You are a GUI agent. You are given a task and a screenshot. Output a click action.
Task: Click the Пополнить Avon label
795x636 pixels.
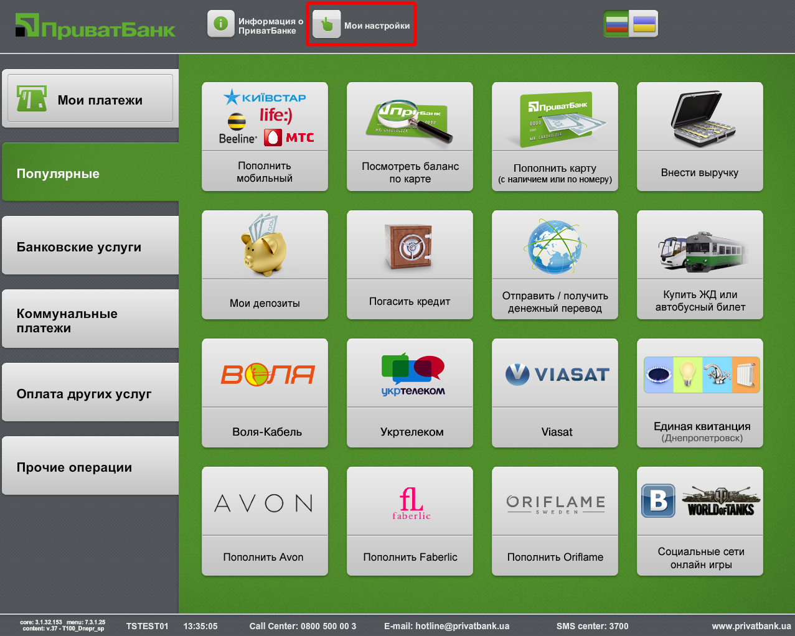click(263, 557)
